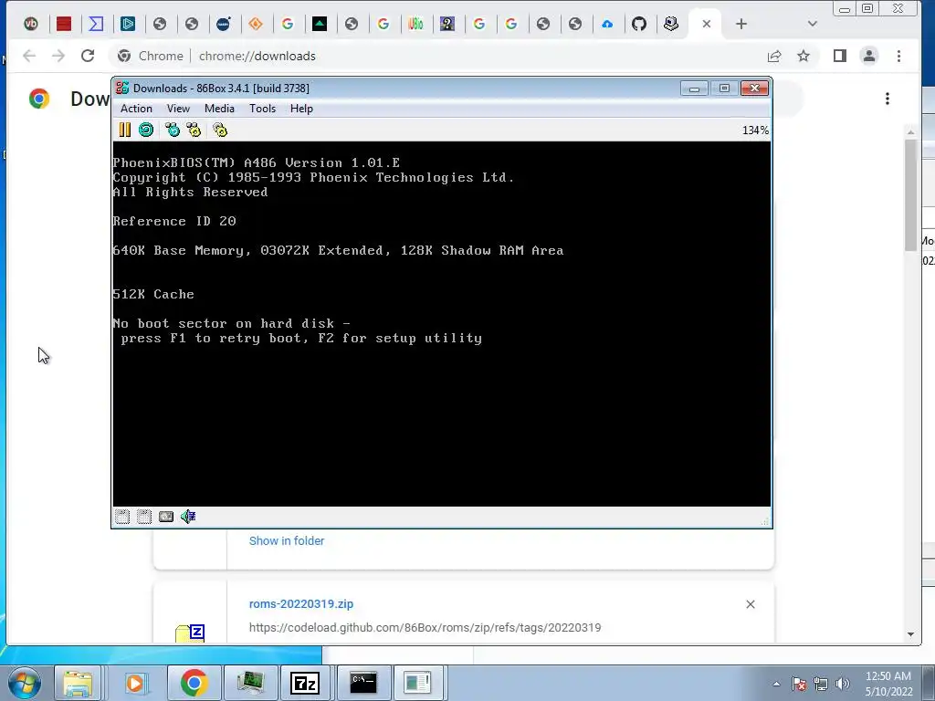Click the last taskbar window icon

pos(417,683)
